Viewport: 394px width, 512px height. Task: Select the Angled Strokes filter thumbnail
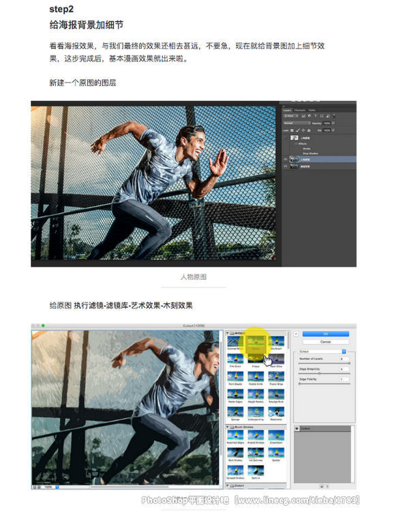[x=256, y=435]
